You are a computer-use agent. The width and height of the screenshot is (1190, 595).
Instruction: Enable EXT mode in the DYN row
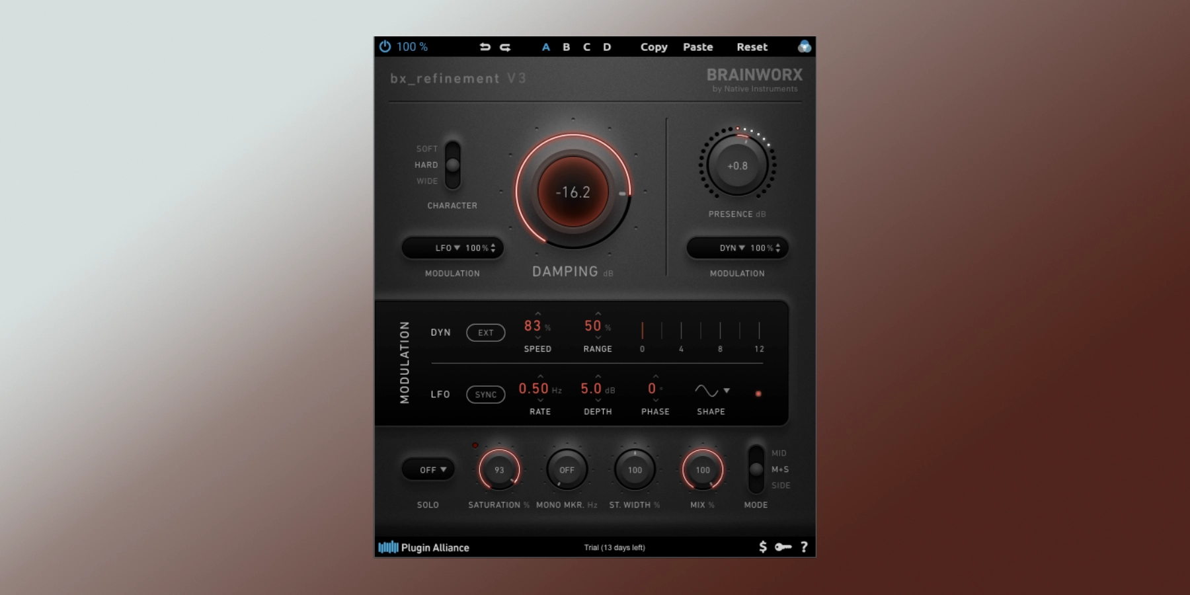(486, 333)
